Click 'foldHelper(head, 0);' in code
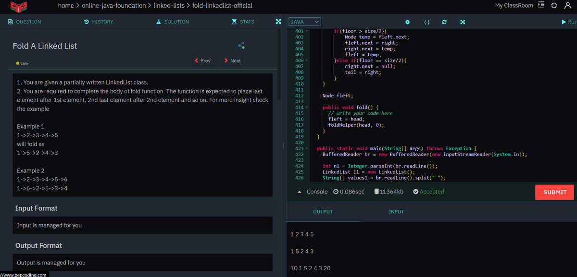The height and width of the screenshot is (277, 577). click(356, 125)
